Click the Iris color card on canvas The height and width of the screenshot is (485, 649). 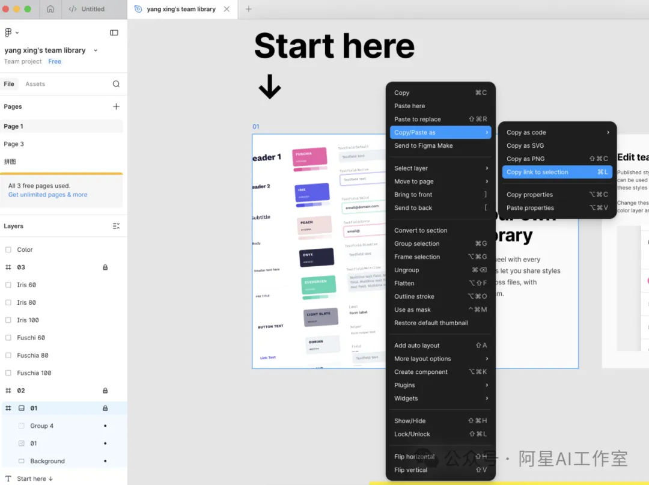(x=312, y=192)
